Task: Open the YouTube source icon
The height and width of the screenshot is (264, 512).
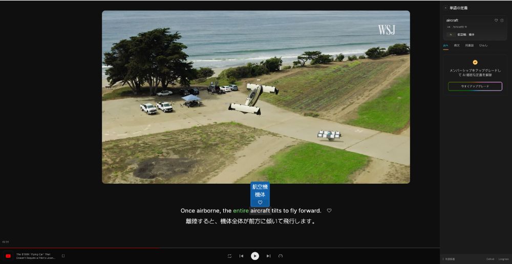Action: click(8, 256)
